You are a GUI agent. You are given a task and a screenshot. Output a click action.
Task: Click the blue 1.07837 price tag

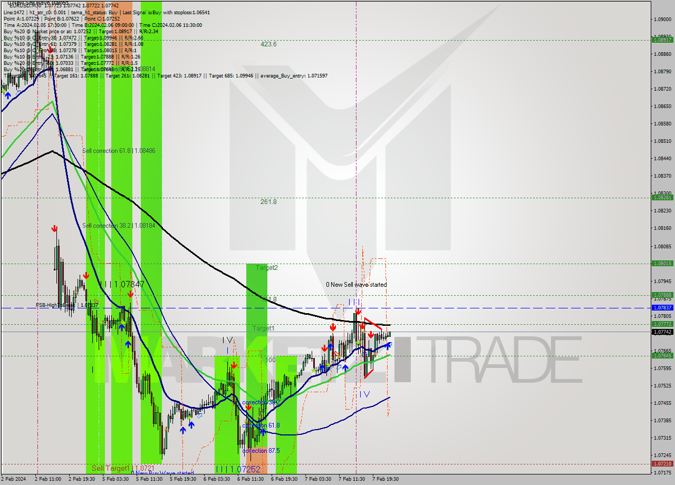[x=662, y=307]
